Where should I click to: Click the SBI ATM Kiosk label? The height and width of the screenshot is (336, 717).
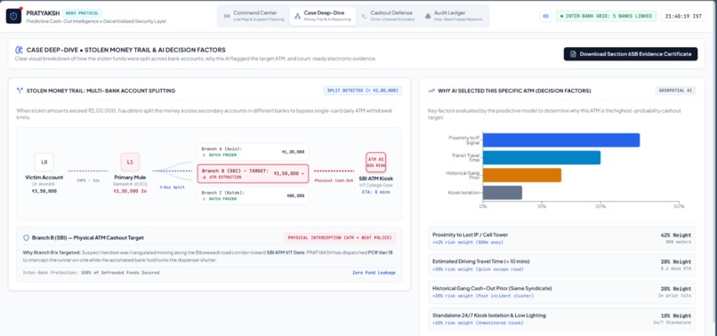[376, 179]
